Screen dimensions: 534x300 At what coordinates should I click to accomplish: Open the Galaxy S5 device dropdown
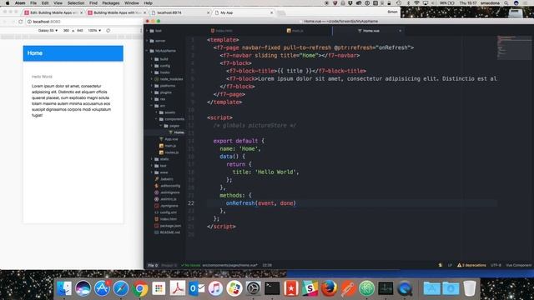point(48,31)
